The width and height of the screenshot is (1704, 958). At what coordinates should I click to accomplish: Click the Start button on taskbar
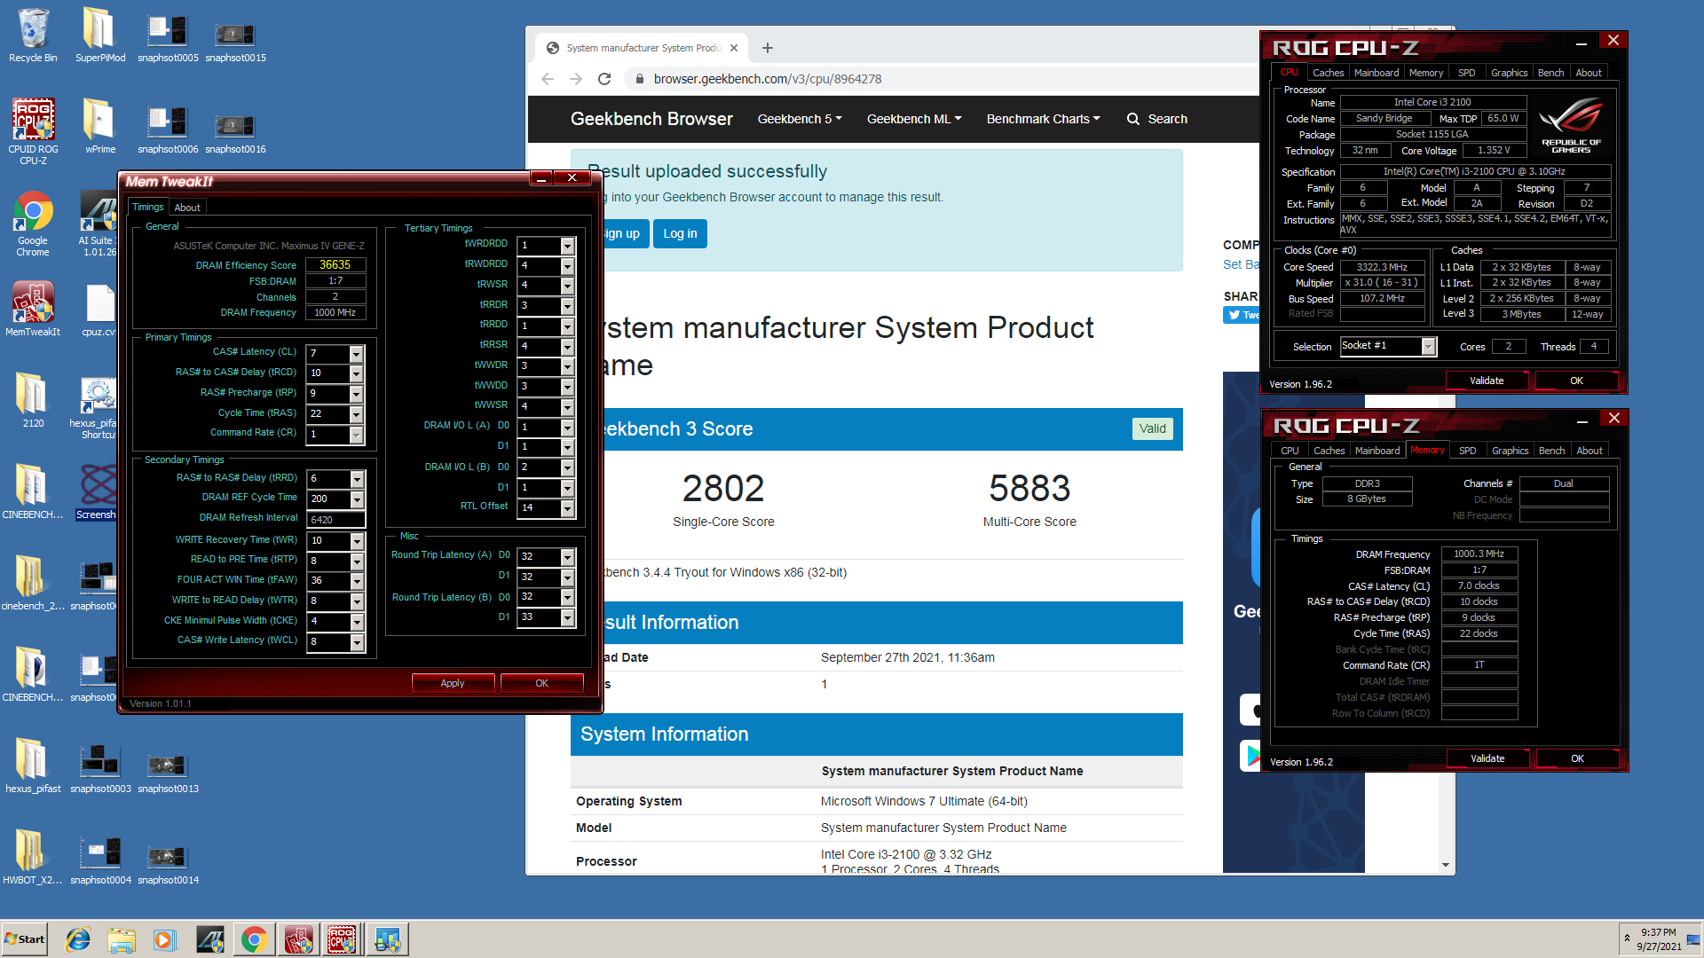click(25, 939)
